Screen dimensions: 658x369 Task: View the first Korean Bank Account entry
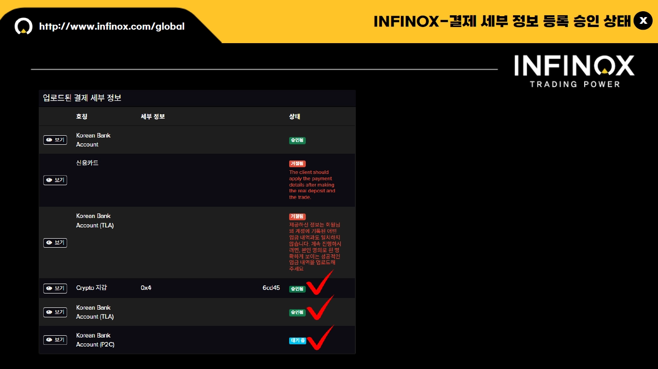click(x=55, y=140)
